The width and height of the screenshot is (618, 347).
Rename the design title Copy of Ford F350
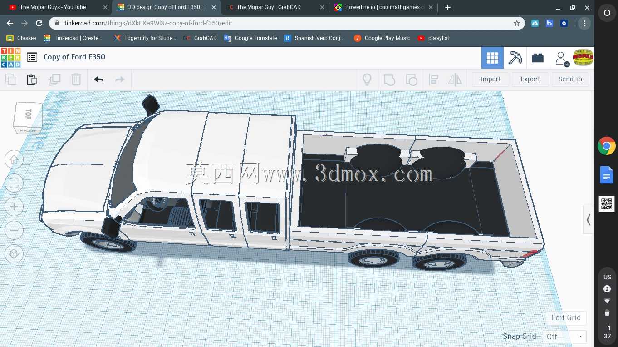click(74, 57)
